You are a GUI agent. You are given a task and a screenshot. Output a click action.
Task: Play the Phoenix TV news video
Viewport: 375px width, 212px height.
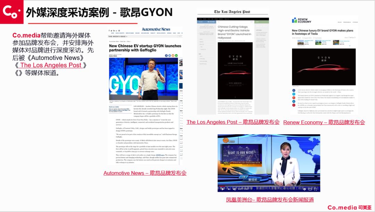(223, 189)
